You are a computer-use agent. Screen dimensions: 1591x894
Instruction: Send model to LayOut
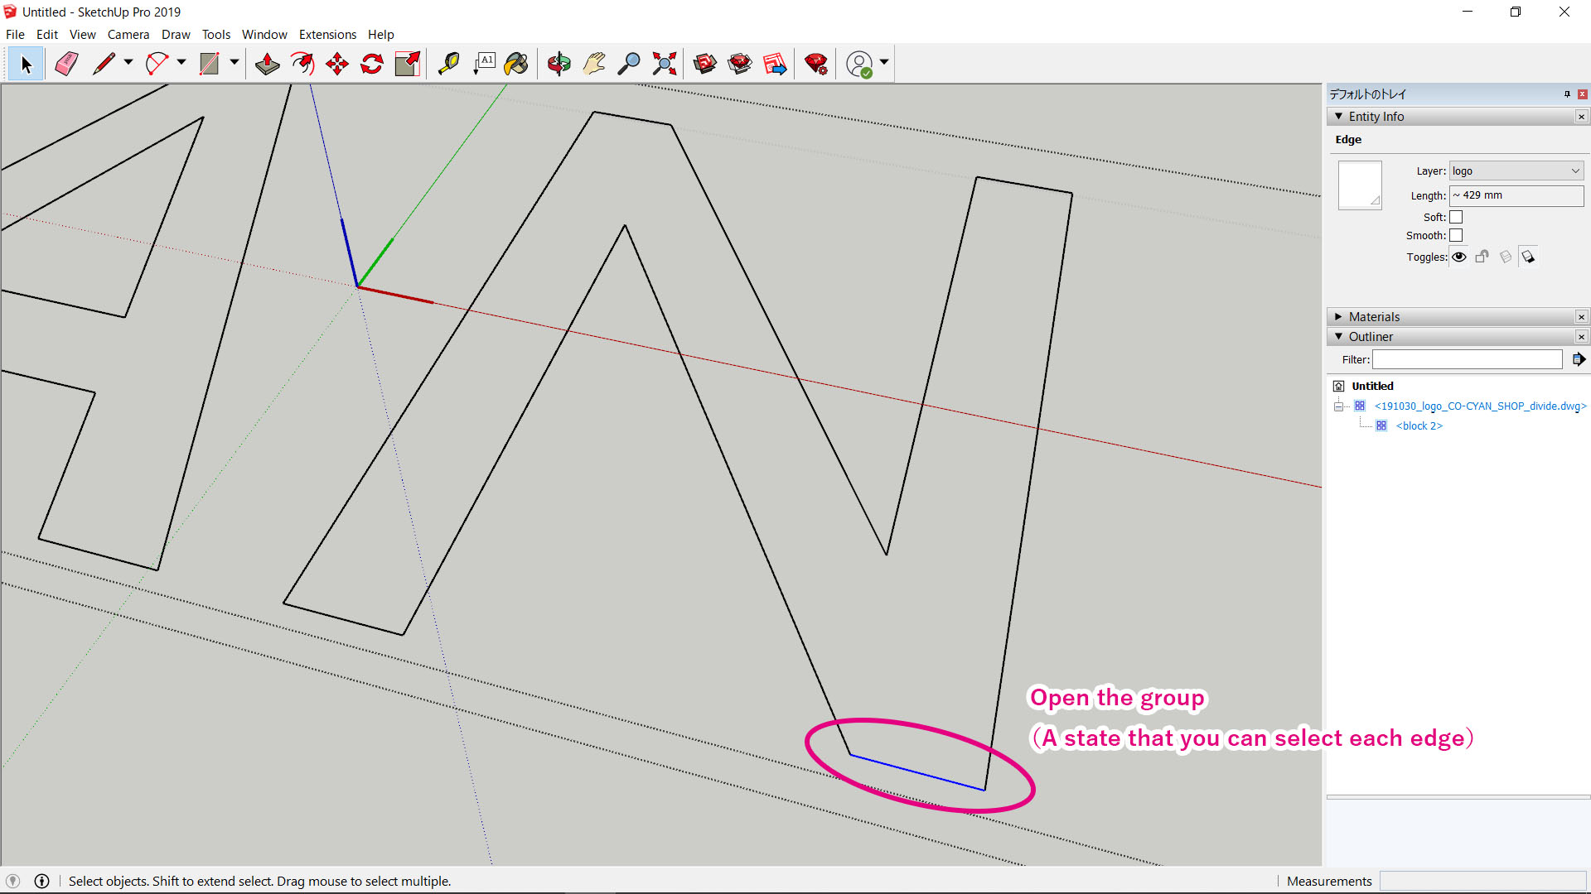pos(775,64)
